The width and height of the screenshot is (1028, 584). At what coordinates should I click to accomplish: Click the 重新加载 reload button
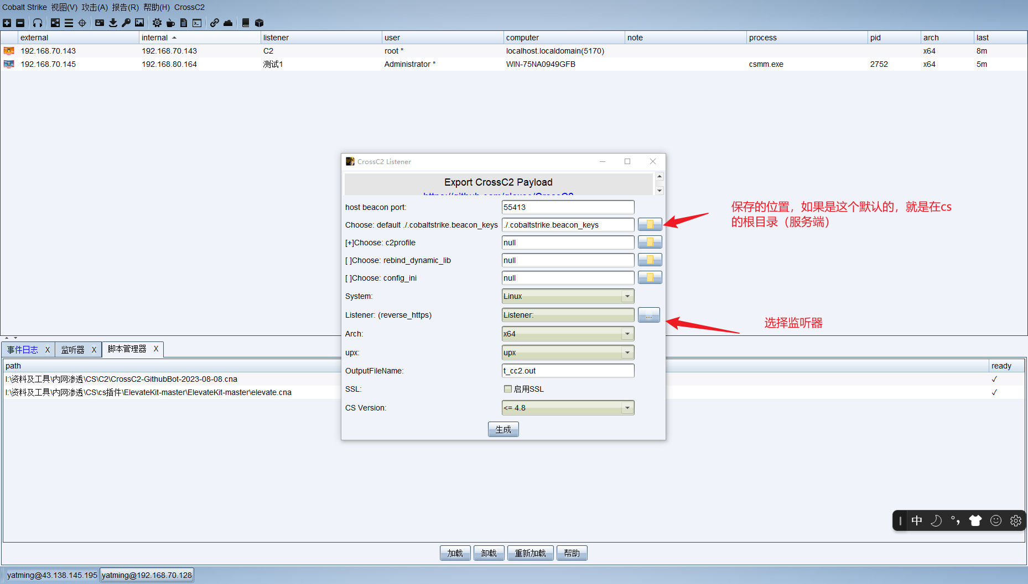pyautogui.click(x=531, y=553)
